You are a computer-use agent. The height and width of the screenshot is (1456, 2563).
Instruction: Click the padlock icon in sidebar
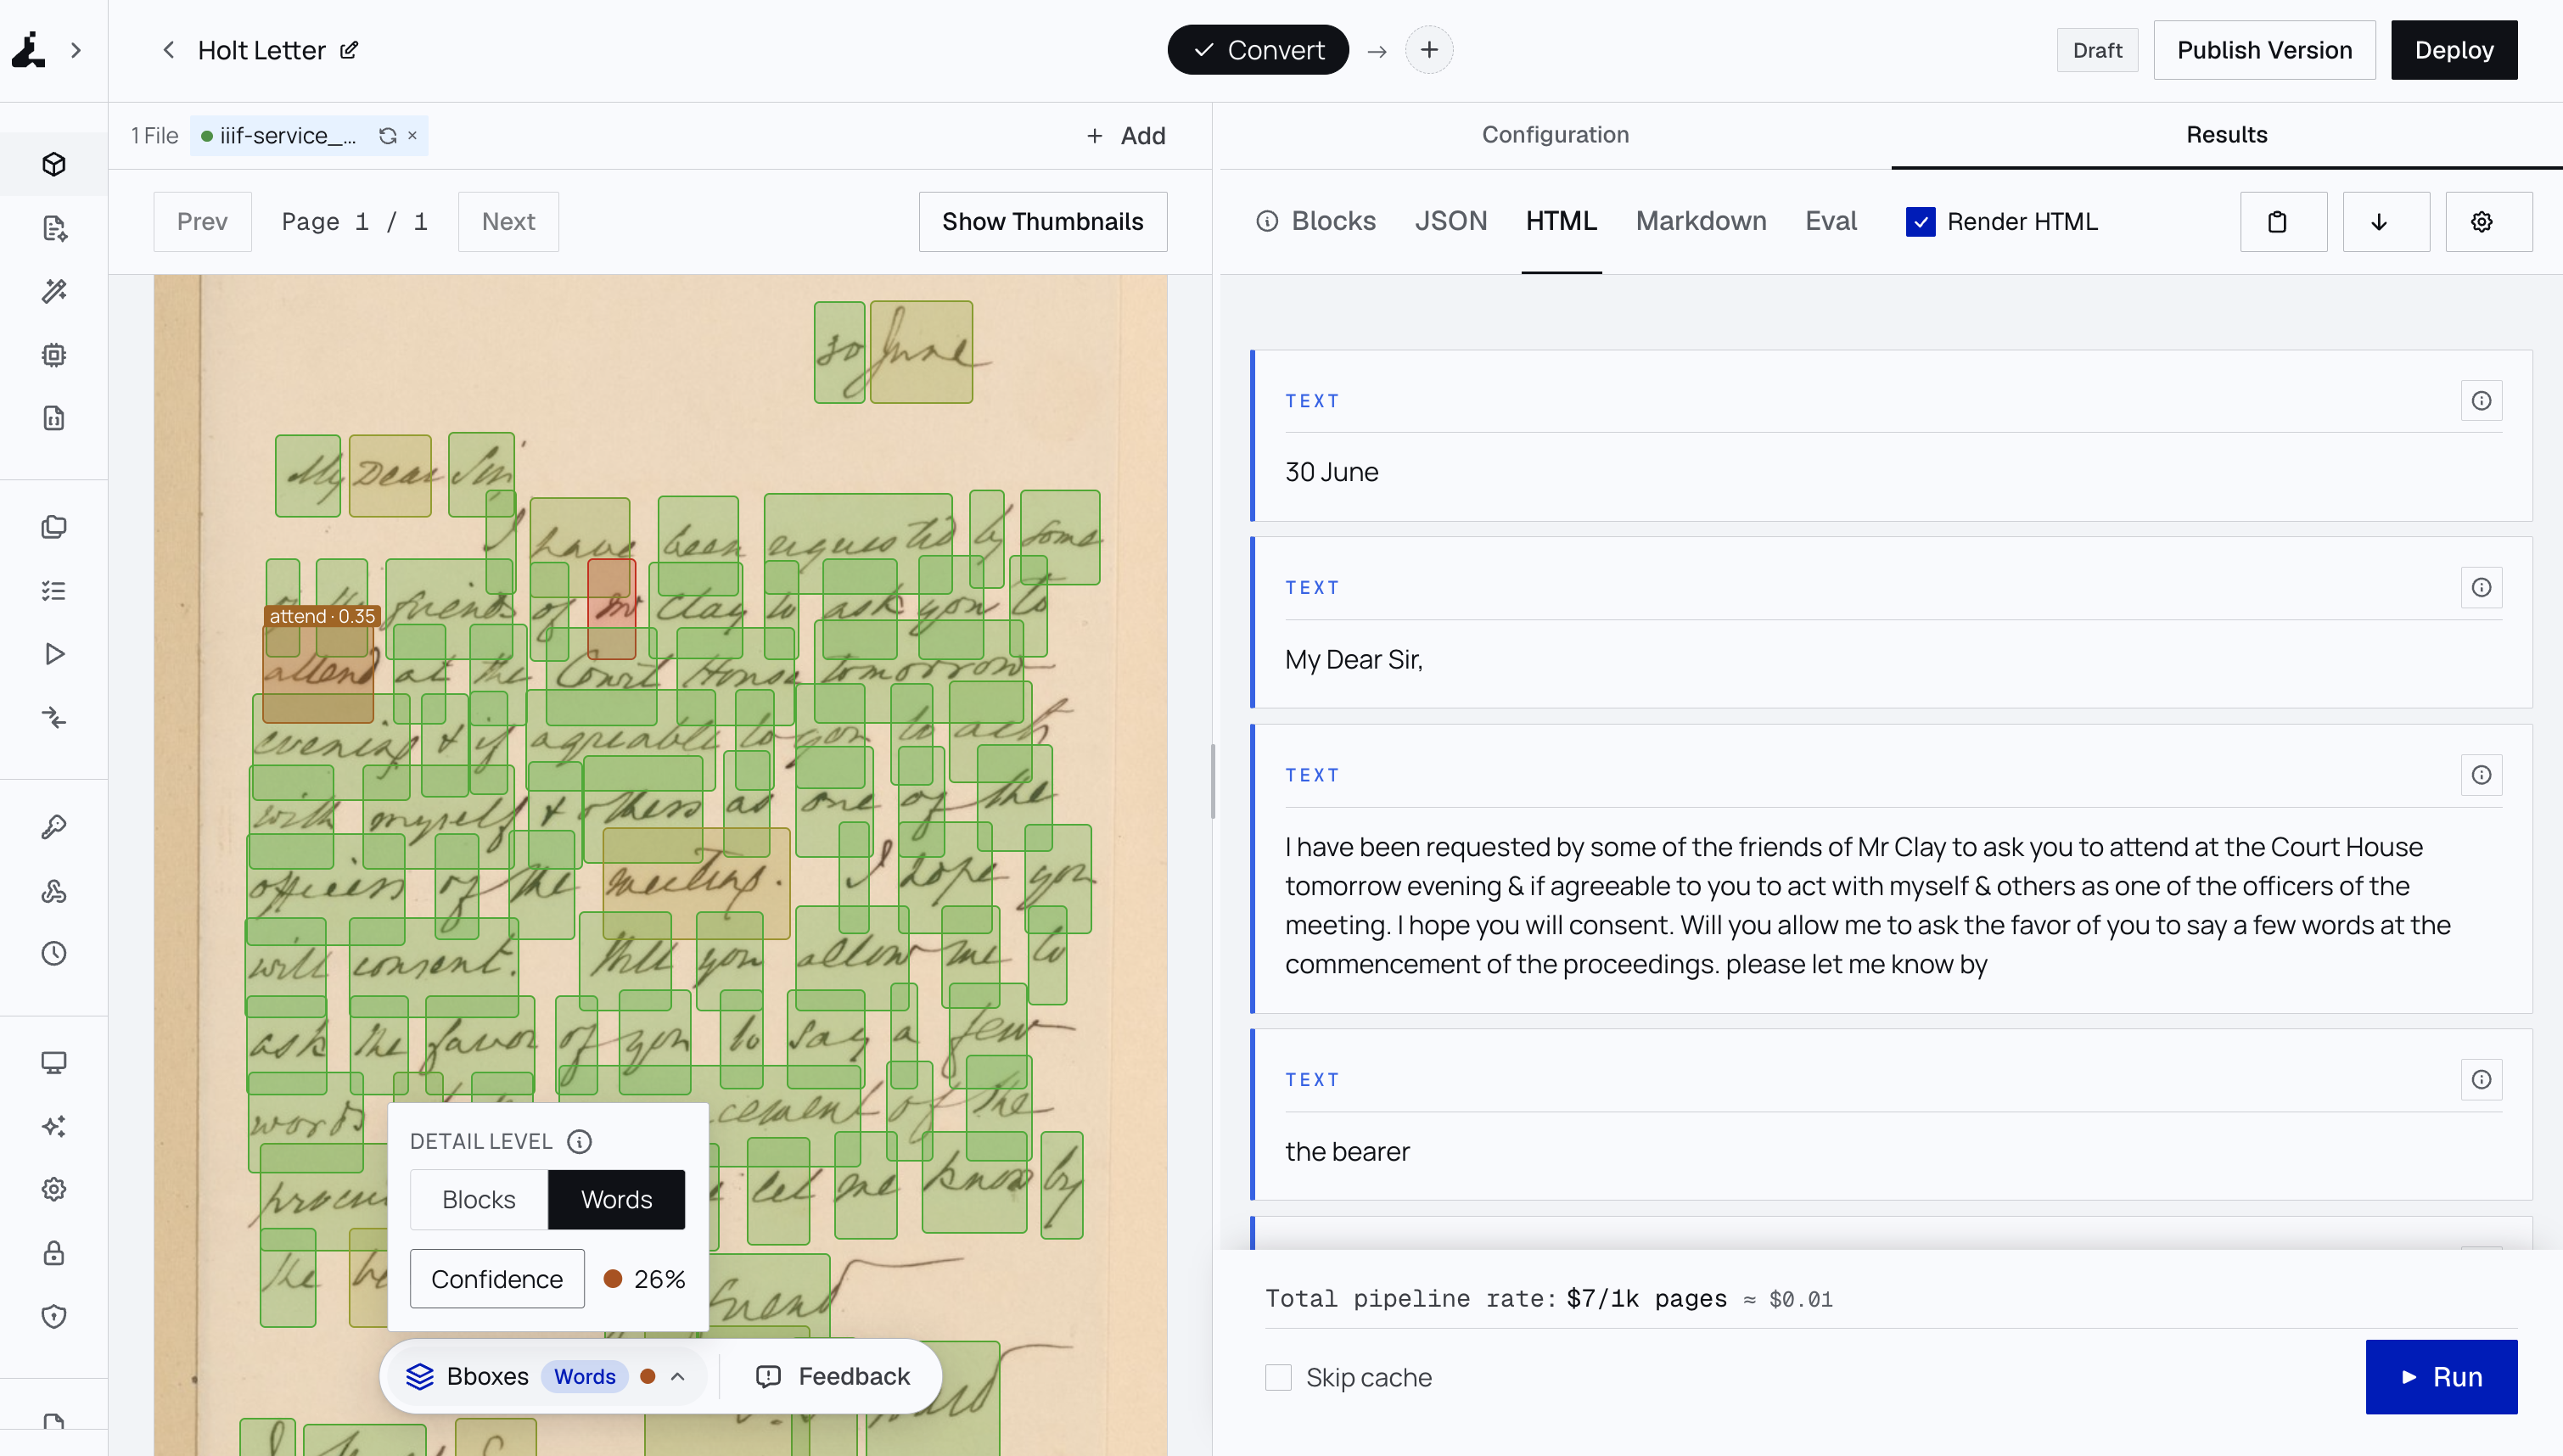54,1253
